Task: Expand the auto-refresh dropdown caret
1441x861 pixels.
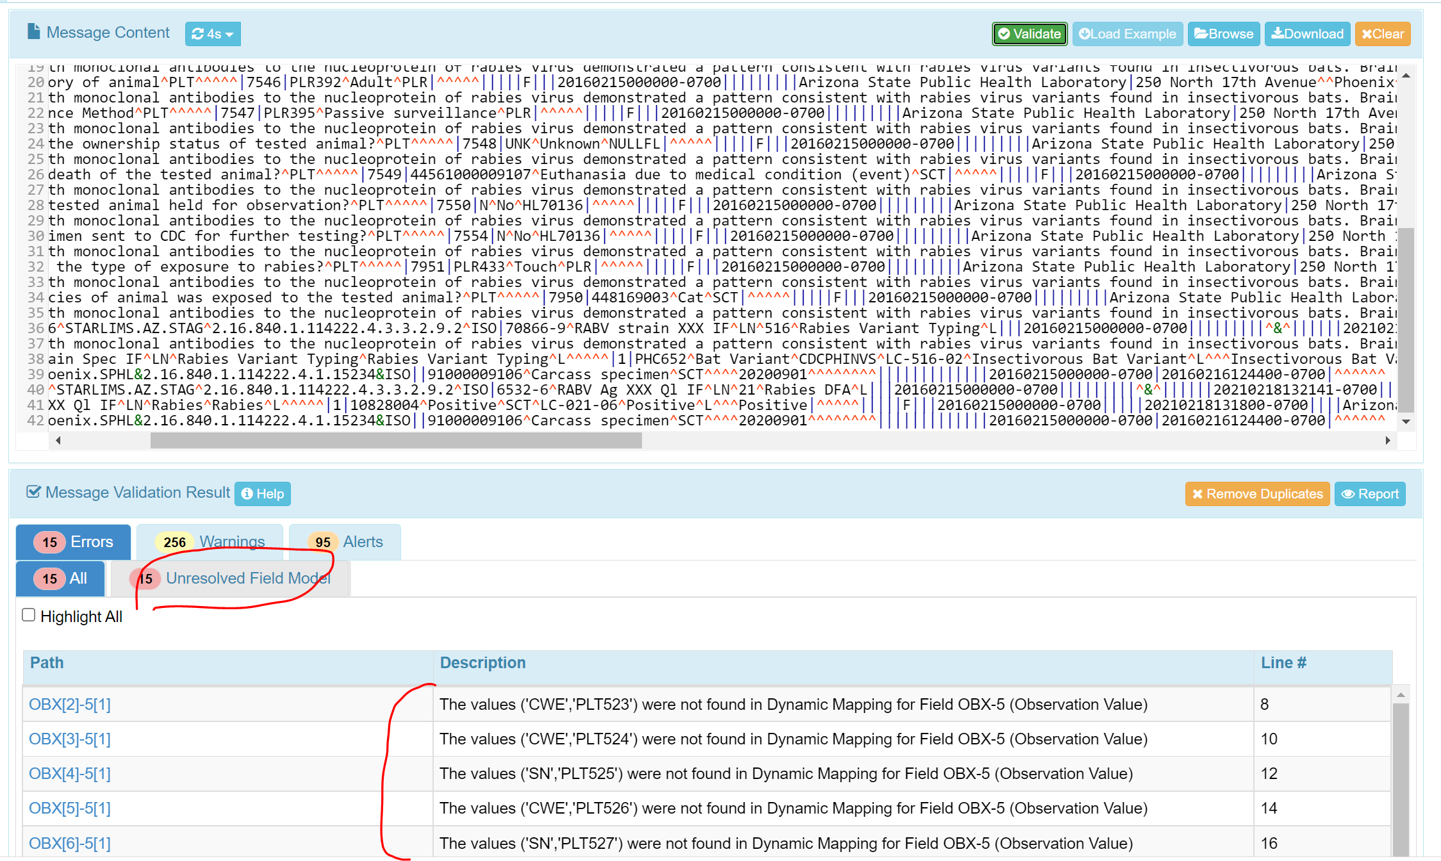Action: tap(228, 34)
